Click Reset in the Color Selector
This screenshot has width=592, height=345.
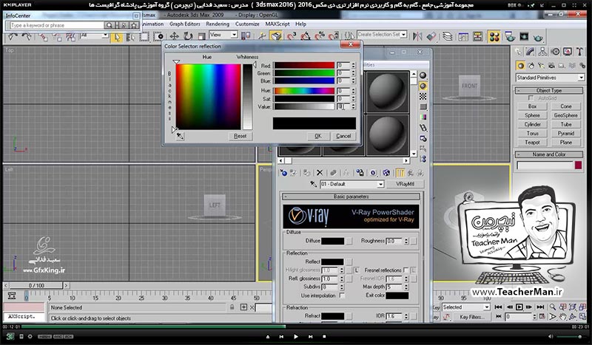coord(240,136)
